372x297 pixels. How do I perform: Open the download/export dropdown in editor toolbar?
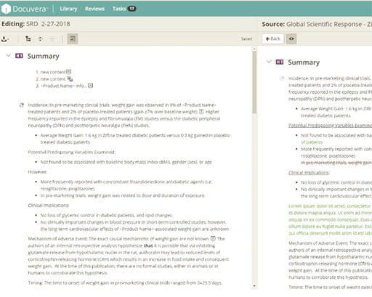click(5, 38)
